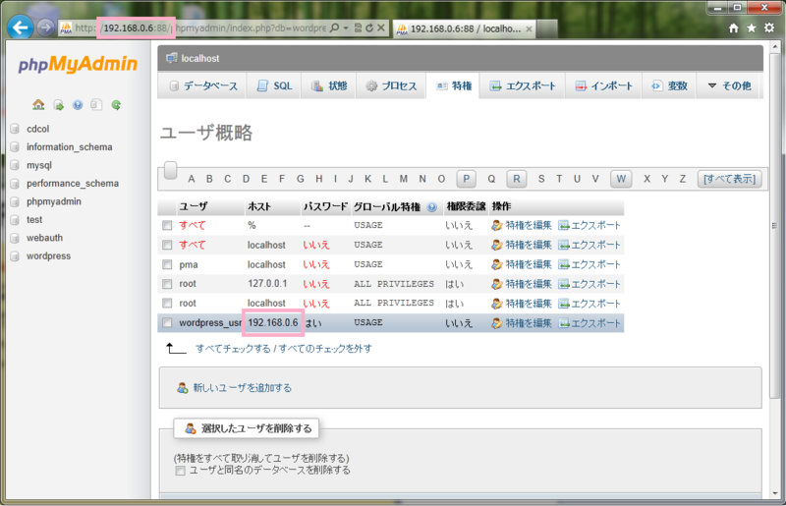Click the wordpress database icon

click(x=15, y=255)
